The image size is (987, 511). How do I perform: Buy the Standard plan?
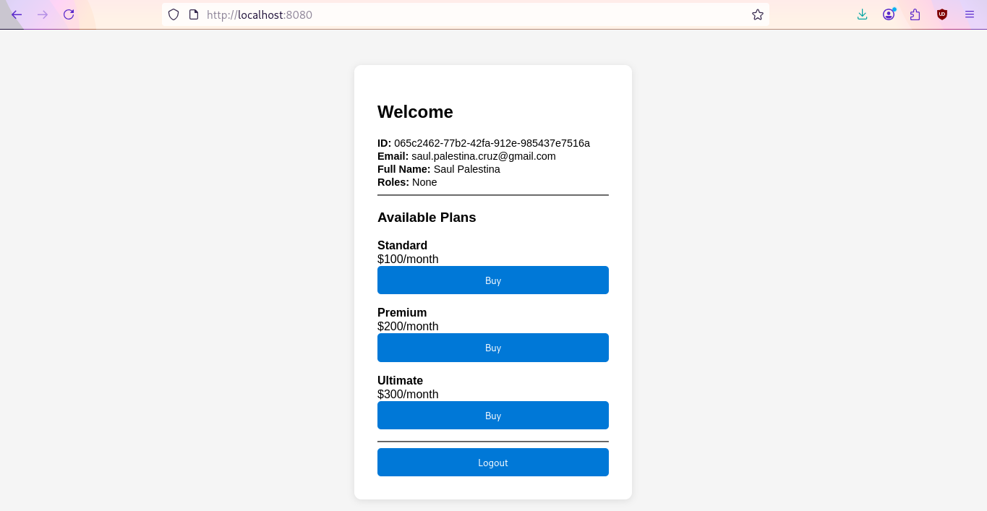(x=492, y=280)
